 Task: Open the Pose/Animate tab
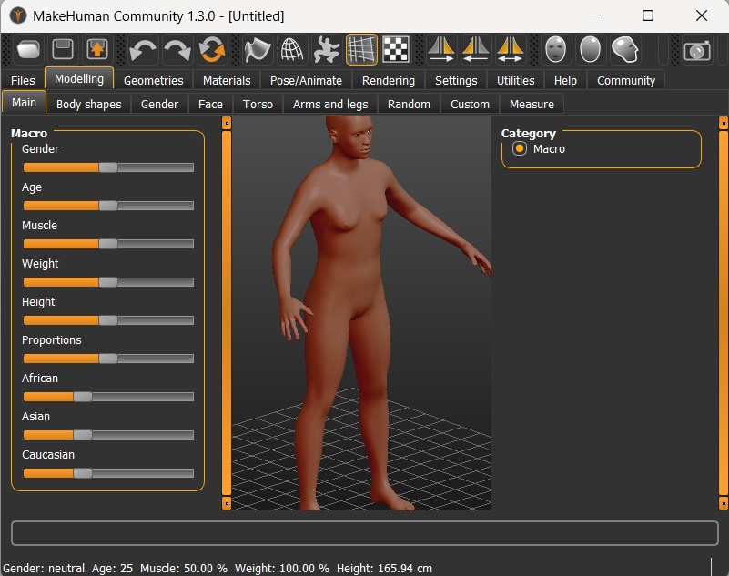pyautogui.click(x=306, y=80)
